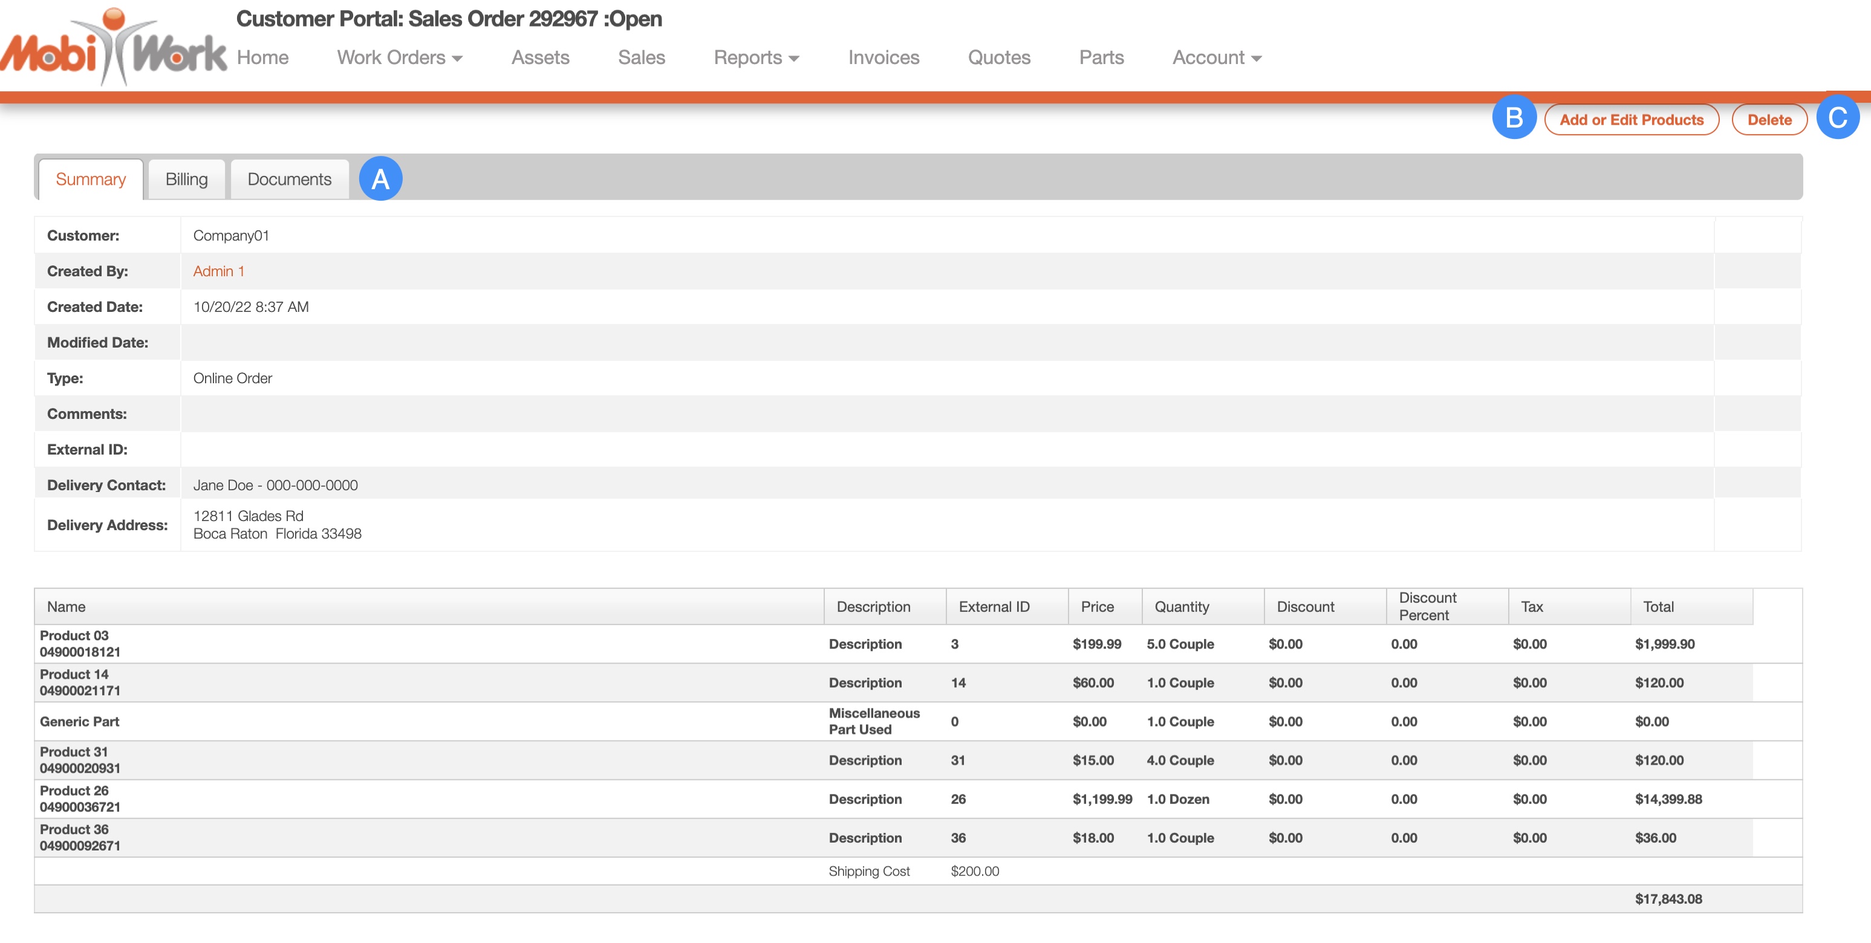Click the Add or Edit Products button

click(x=1630, y=120)
